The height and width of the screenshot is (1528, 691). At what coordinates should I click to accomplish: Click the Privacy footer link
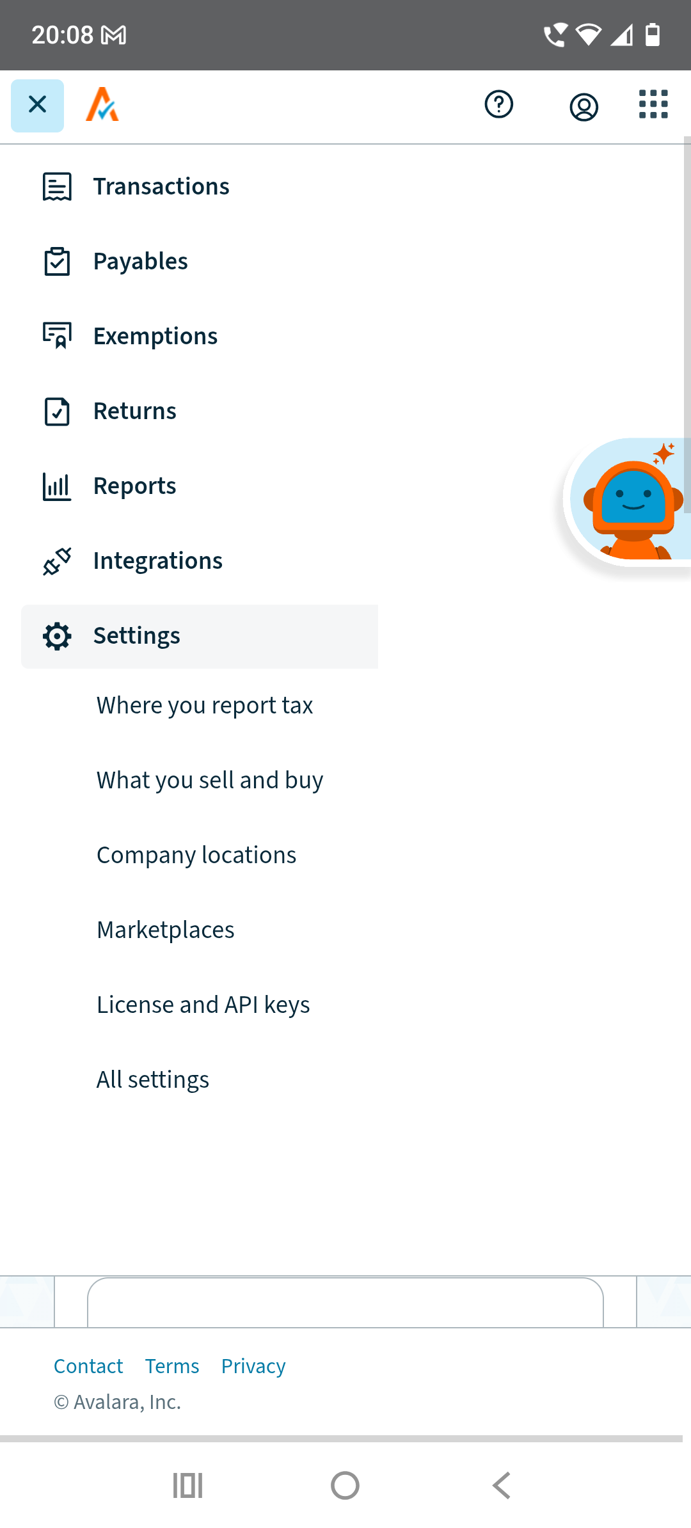[253, 1366]
